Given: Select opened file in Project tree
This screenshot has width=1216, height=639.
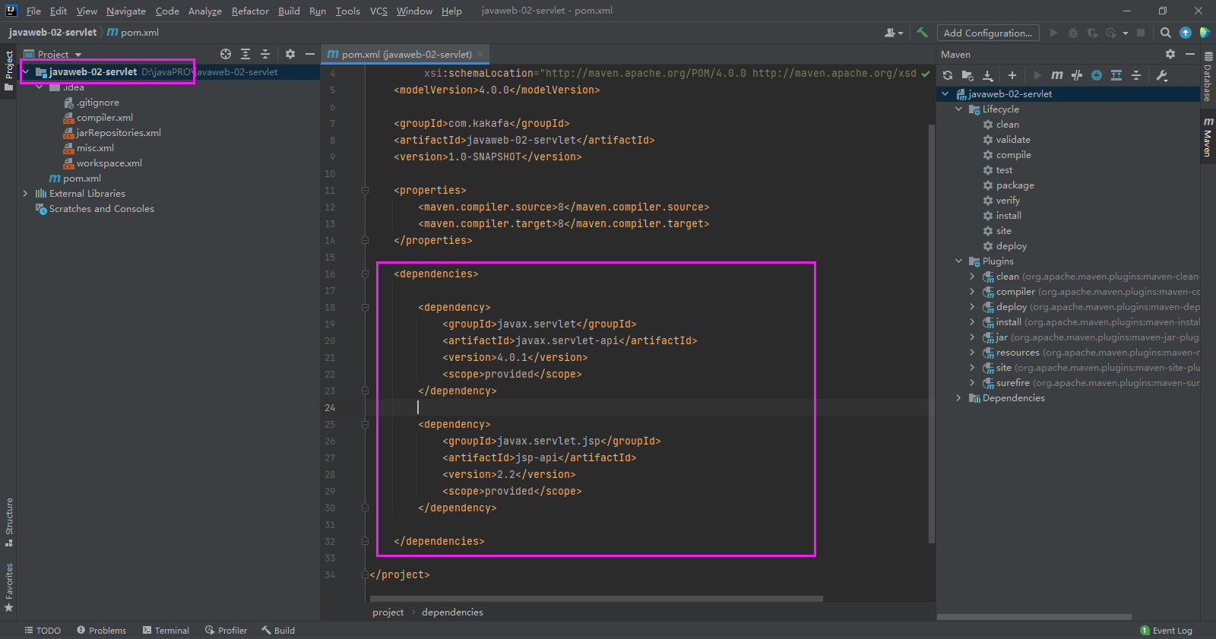Looking at the screenshot, I should 226,54.
